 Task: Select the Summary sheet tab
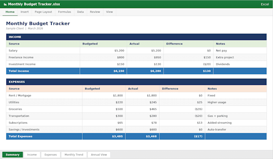(x=12, y=155)
